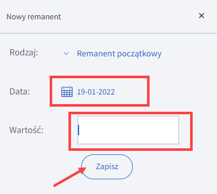Focus the Wartość input field

(128, 130)
